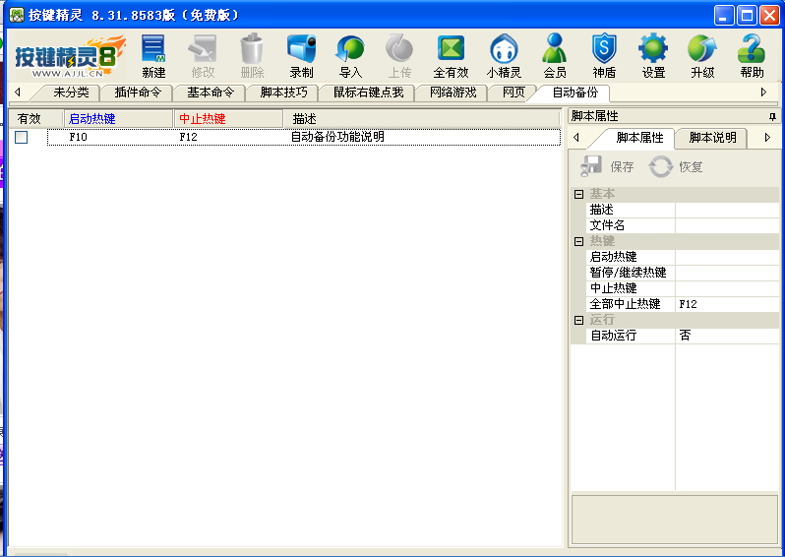The width and height of the screenshot is (785, 557).
Task: Click the 升级 (Upgrade) icon
Action: click(702, 56)
